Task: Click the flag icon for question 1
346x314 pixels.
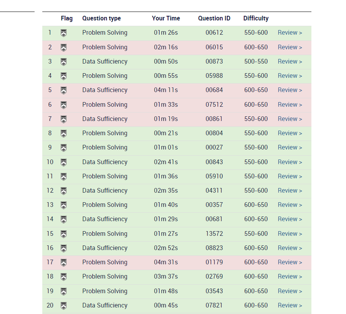Action: (64, 33)
